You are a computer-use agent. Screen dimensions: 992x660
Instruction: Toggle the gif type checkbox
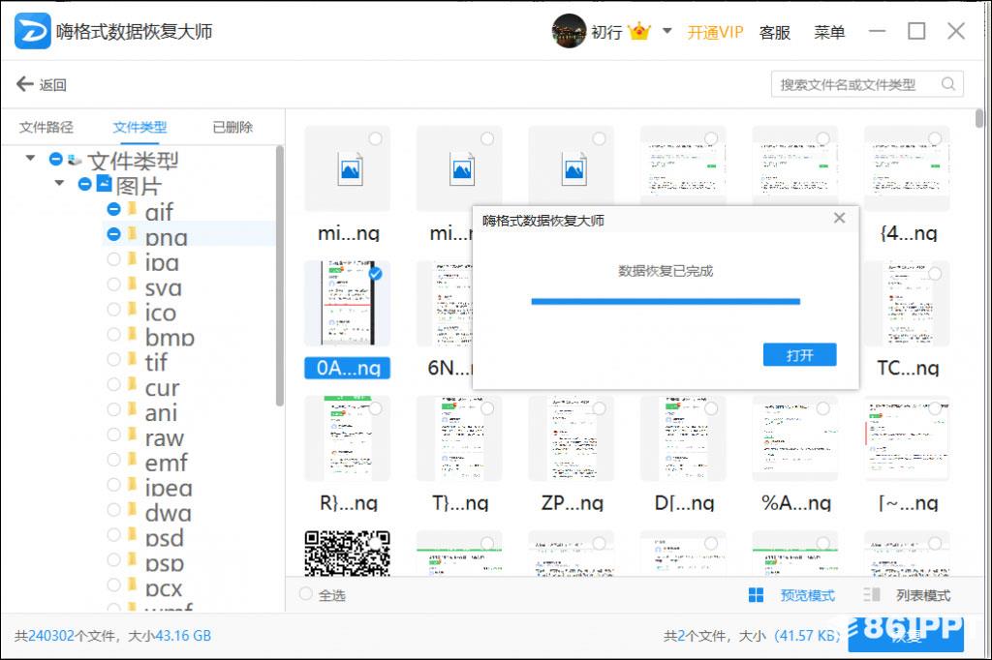[114, 209]
